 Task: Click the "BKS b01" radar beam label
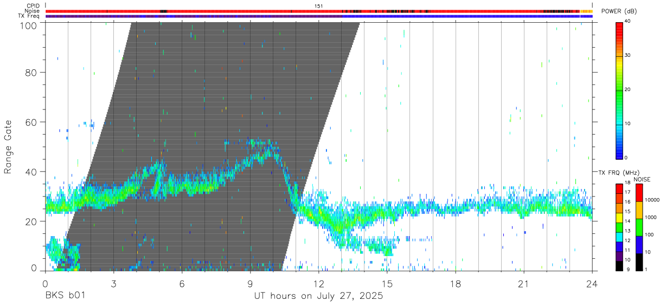(x=65, y=296)
